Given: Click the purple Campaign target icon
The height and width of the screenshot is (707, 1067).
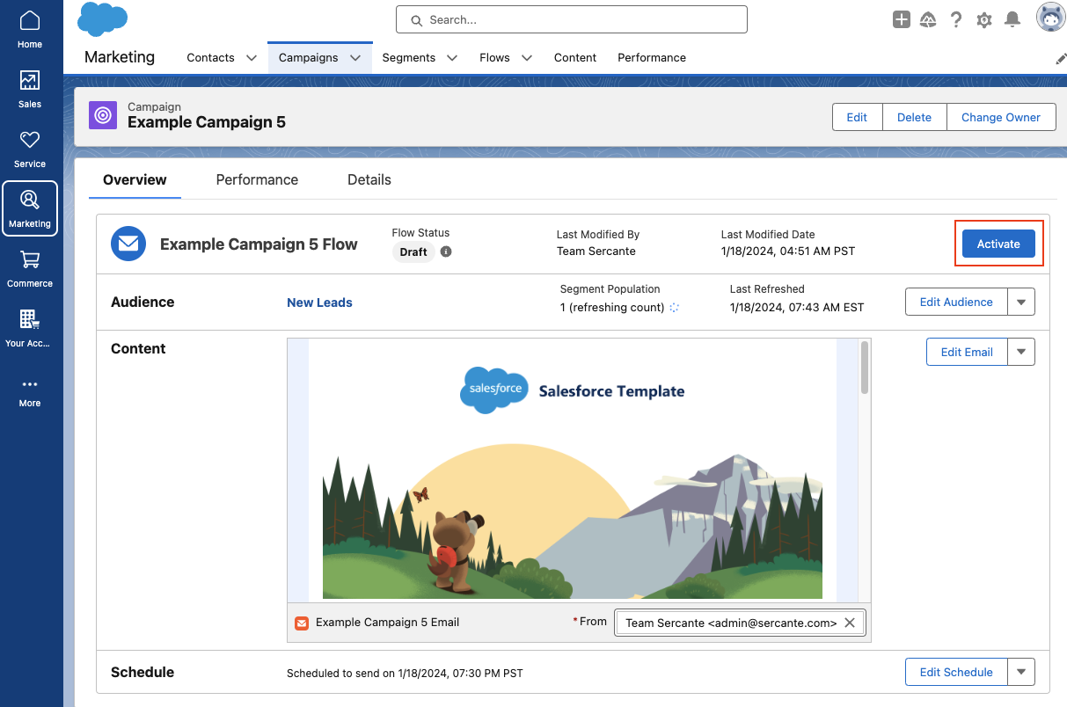Looking at the screenshot, I should pyautogui.click(x=103, y=115).
